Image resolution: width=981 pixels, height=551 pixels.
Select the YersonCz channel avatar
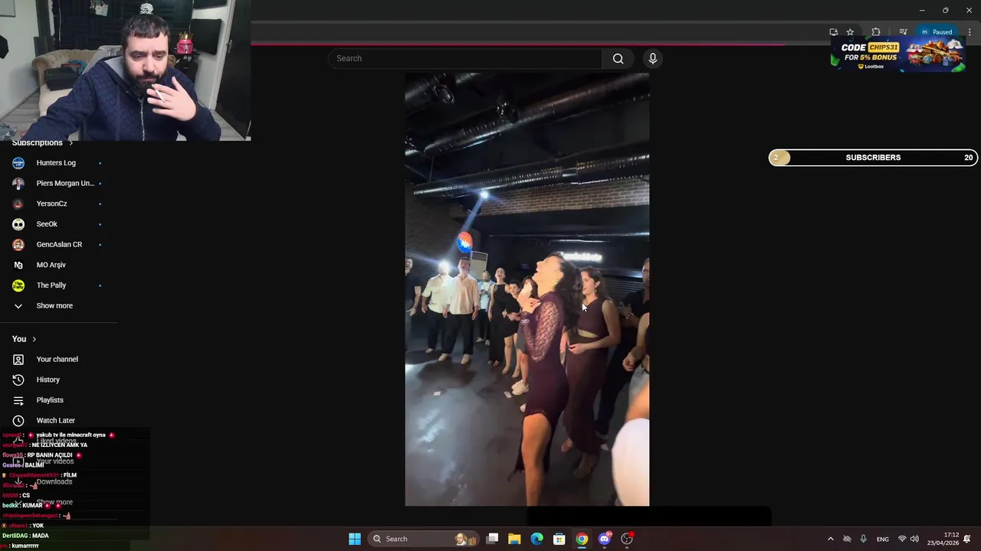tap(18, 204)
